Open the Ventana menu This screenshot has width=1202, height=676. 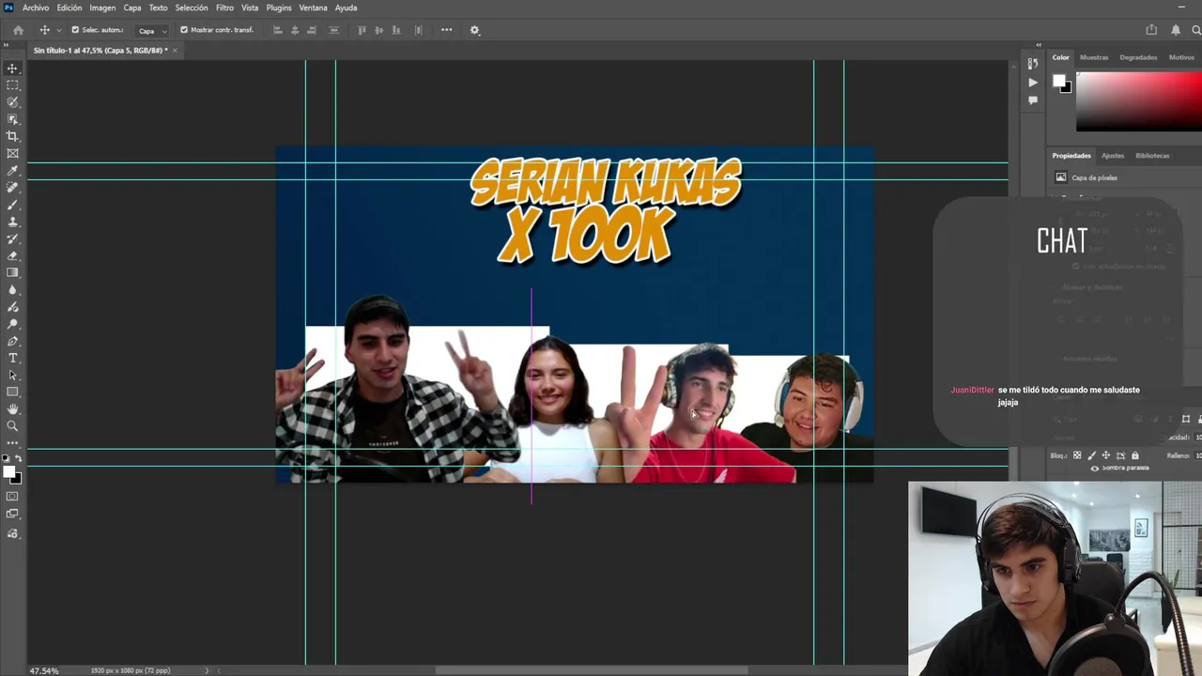pyautogui.click(x=314, y=8)
